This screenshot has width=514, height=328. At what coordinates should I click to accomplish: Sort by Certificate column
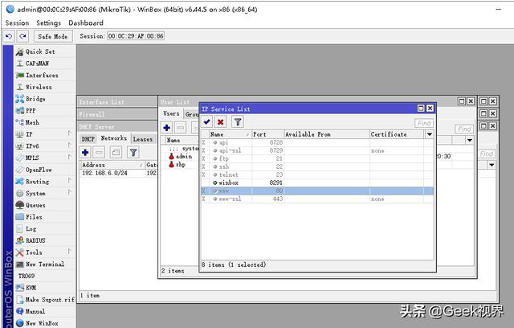397,134
